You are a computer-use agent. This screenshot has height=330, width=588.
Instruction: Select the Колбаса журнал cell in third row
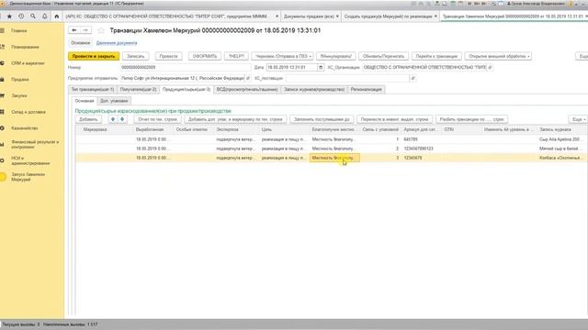(x=560, y=158)
